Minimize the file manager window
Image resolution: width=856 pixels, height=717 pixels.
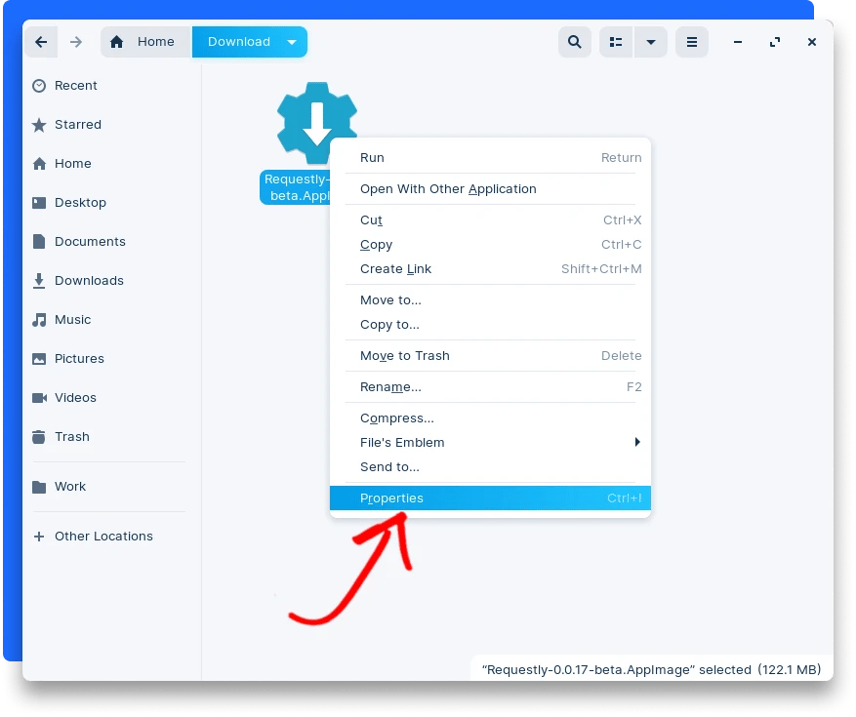(738, 42)
